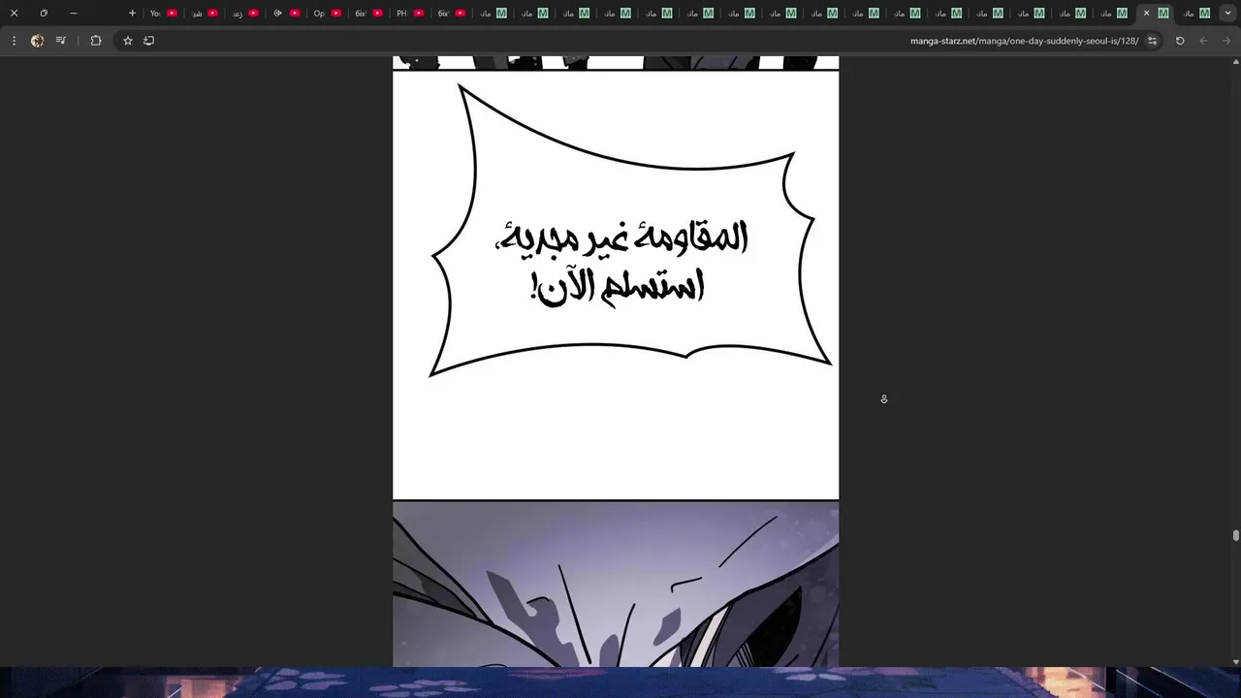
Task: Click the Arabic speech bubble text
Action: coord(620,262)
